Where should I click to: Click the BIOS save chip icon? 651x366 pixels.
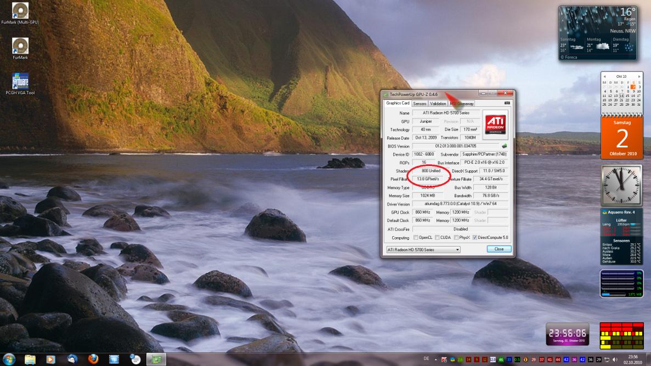click(505, 146)
